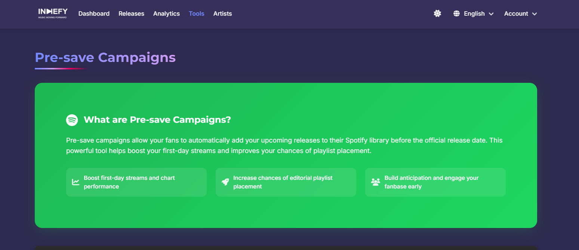Click the fanbase people icon
Screen dimensions: 579x250
(x=375, y=182)
